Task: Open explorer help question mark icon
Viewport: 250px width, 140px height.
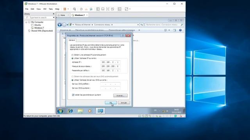Action: coord(180,30)
